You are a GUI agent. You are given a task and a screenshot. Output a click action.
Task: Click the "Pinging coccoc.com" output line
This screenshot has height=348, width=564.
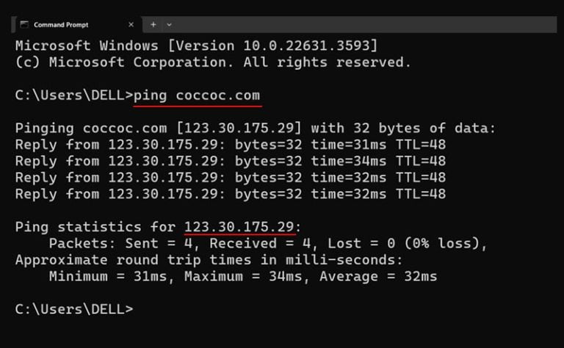click(x=256, y=128)
